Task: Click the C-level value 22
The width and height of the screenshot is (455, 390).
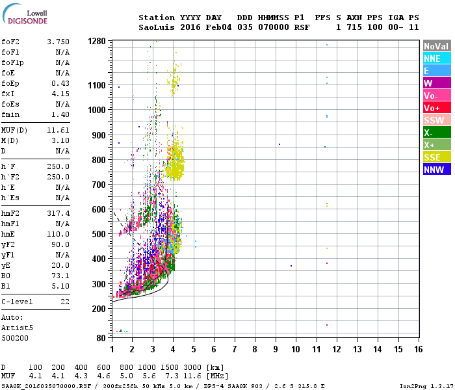Action: (x=65, y=302)
